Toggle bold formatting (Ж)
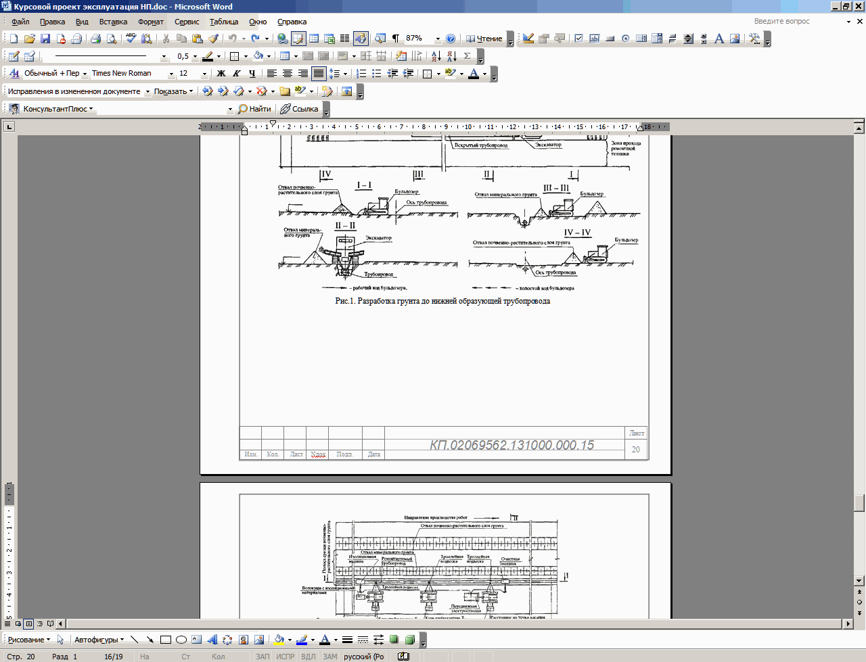This screenshot has height=662, width=866. click(221, 73)
